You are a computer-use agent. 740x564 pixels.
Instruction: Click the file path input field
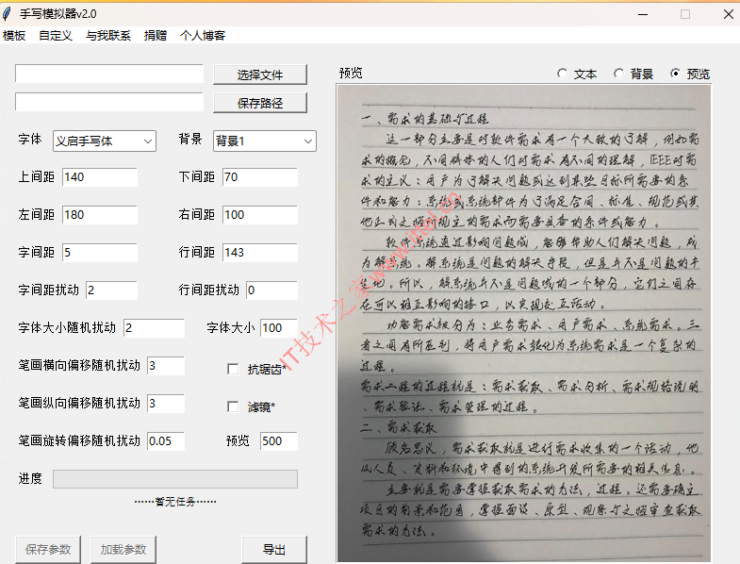109,74
